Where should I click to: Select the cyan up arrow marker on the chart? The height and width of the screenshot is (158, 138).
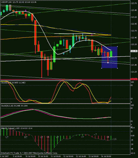(64, 54)
